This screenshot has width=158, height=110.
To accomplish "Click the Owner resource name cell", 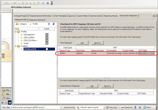I will [99, 53].
